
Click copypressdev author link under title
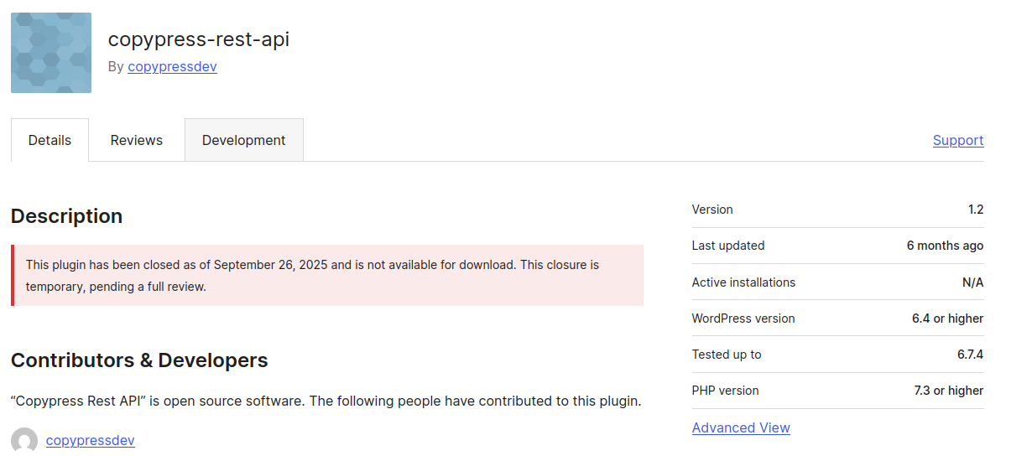click(172, 66)
